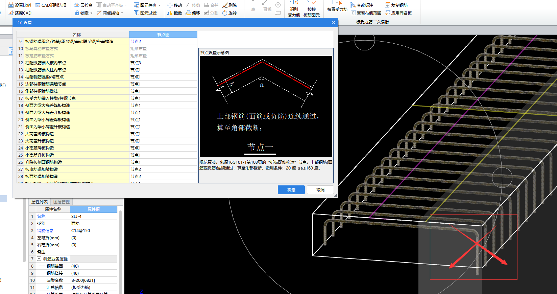Open the 两点辅轴 dropdown arrow
The width and height of the screenshot is (557, 294).
(x=122, y=13)
